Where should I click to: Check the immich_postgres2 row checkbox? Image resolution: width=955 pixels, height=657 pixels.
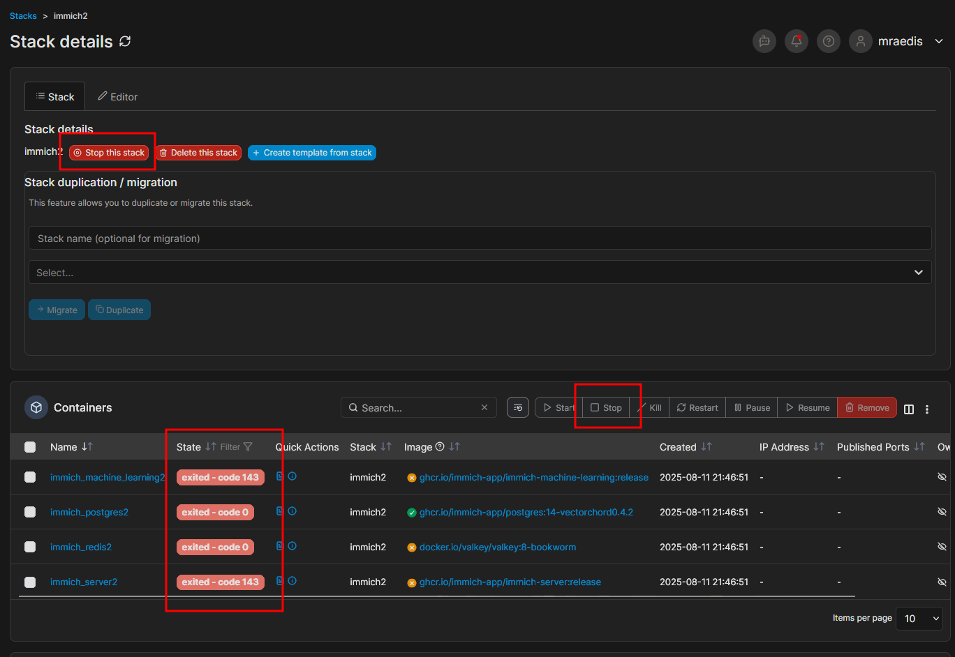pos(30,512)
